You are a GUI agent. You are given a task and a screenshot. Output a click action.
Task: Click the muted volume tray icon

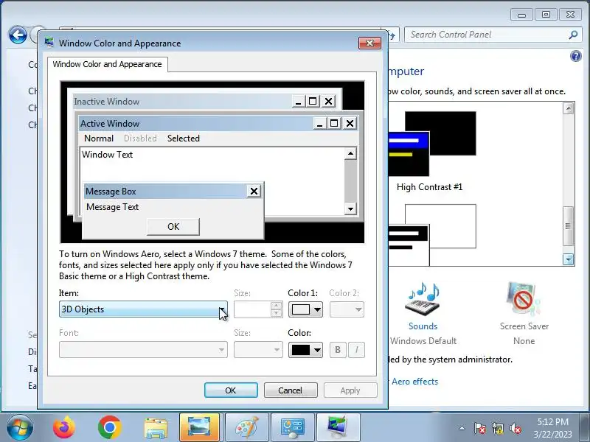tap(515, 428)
